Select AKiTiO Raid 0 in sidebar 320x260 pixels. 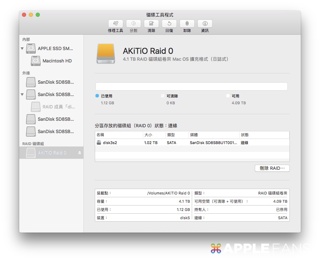coord(51,153)
